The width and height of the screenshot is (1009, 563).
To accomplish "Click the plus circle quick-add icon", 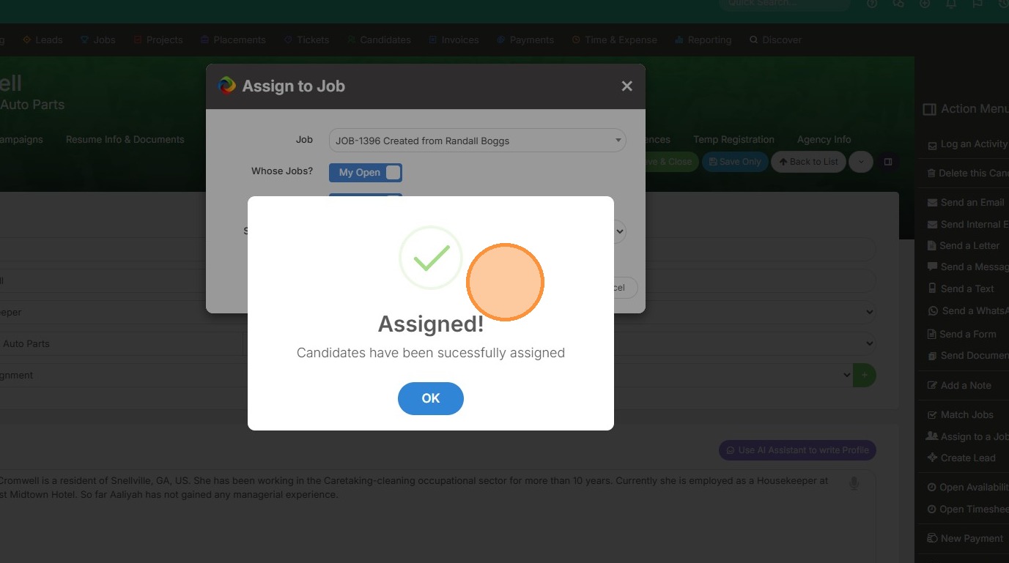I will click(x=925, y=4).
